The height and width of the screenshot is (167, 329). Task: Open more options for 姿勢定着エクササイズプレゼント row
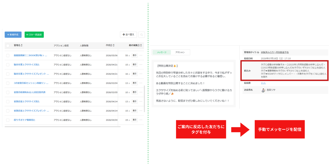[x=141, y=111]
